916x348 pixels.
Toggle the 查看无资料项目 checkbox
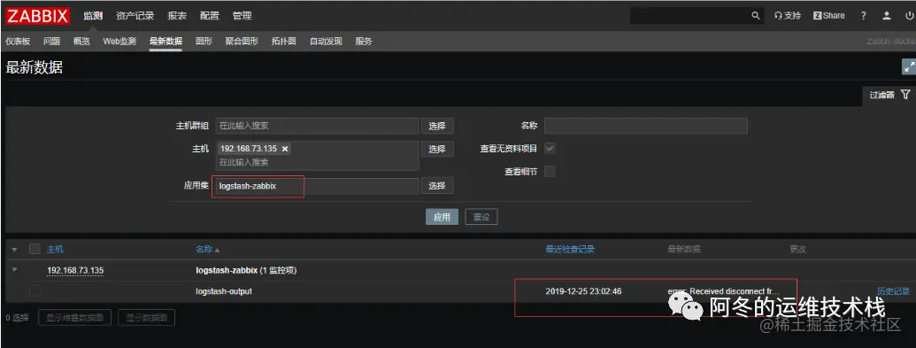pos(550,149)
